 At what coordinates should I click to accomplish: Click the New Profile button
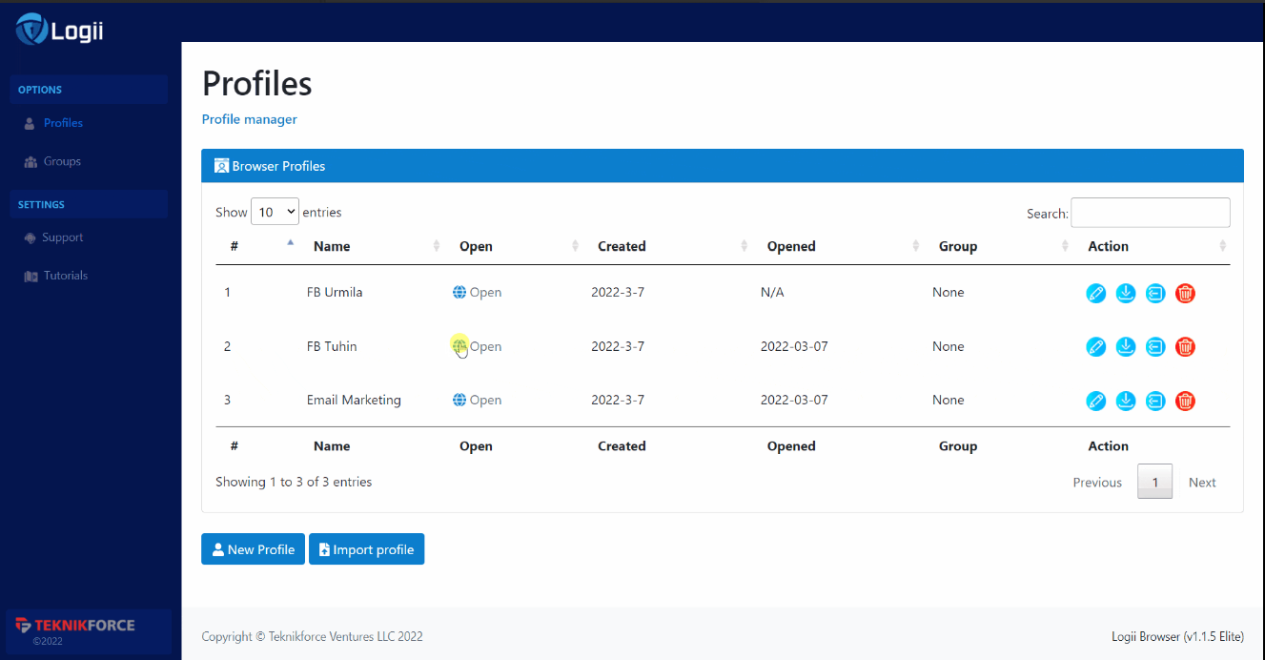coord(253,549)
